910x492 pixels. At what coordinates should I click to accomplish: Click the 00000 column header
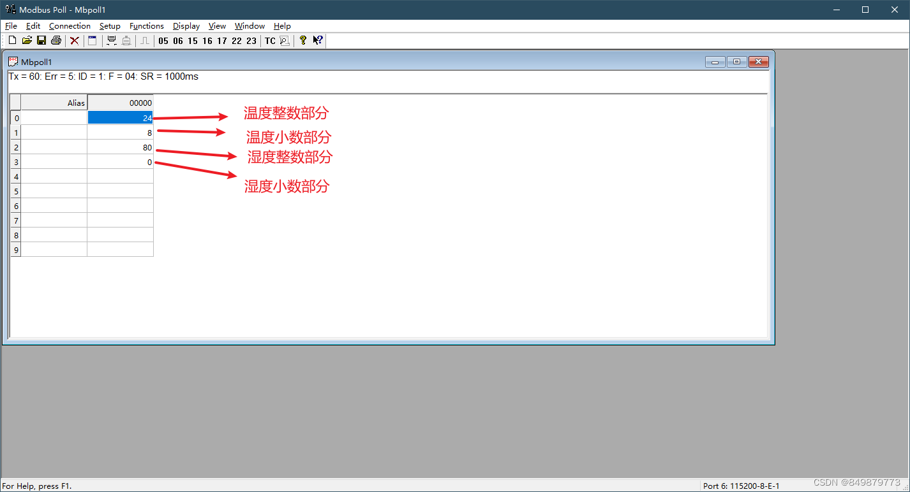click(x=120, y=103)
